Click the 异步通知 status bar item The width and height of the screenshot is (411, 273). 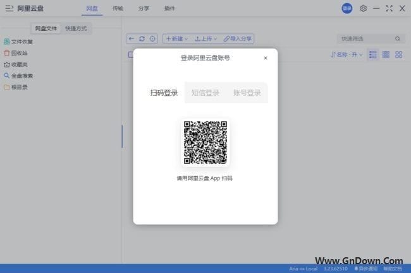coord(366,269)
